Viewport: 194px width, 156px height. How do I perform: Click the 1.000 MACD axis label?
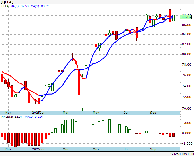point(187,123)
